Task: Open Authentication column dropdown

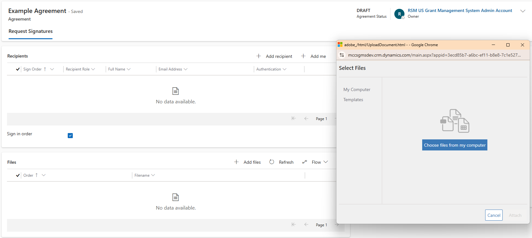Action: click(x=285, y=69)
